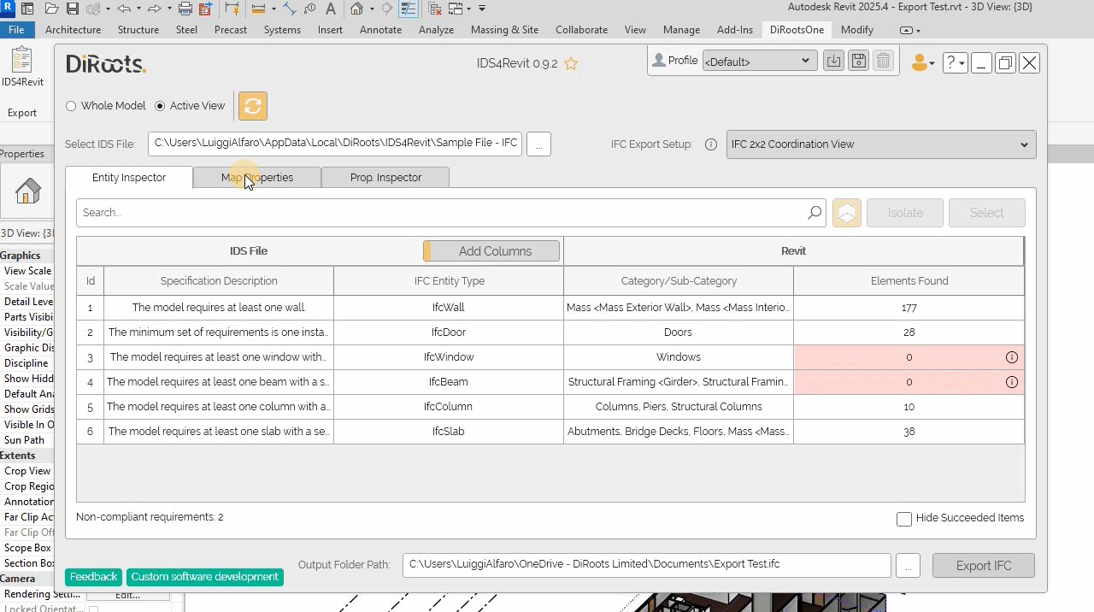Click info icon in IfcBeam row
Screen dimensions: 1094x612
click(x=1012, y=382)
